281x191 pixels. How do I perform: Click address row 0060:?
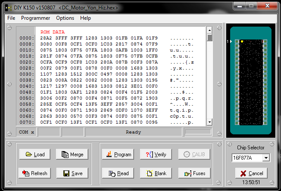tap(27, 110)
